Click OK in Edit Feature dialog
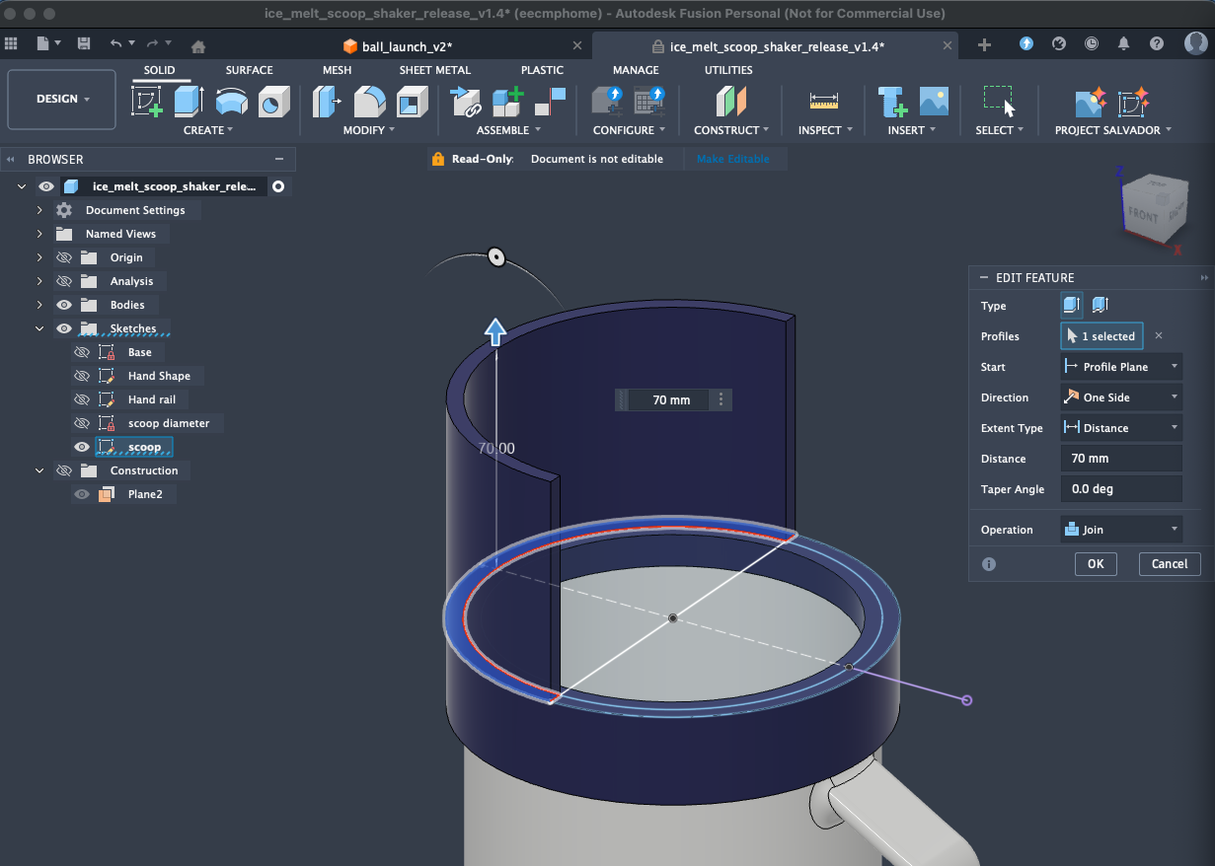1215x866 pixels. pos(1095,563)
